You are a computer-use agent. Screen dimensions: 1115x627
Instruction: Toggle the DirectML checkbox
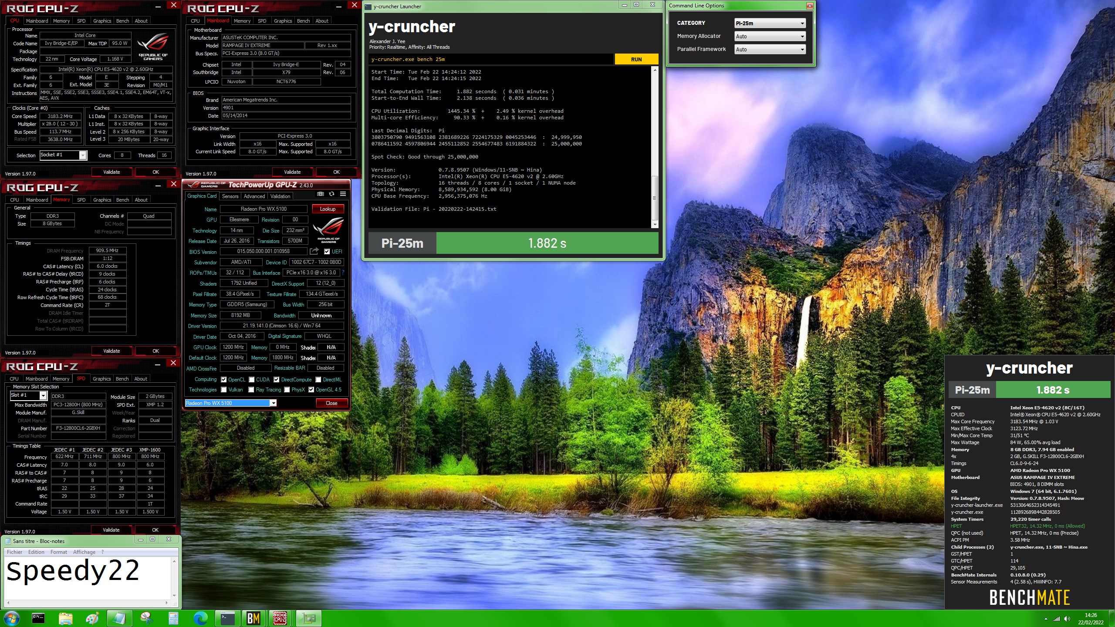(318, 379)
